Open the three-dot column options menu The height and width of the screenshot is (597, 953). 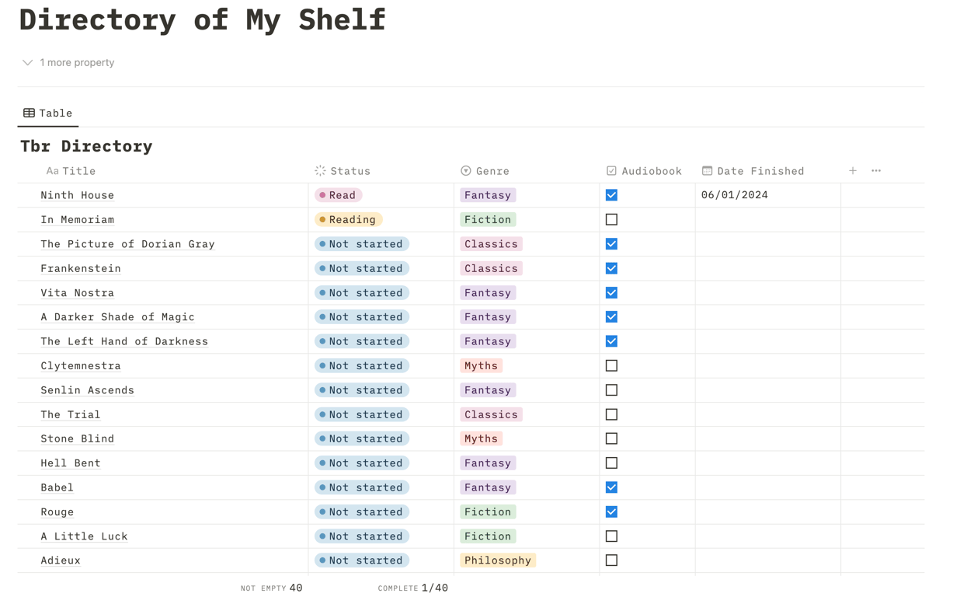(876, 171)
